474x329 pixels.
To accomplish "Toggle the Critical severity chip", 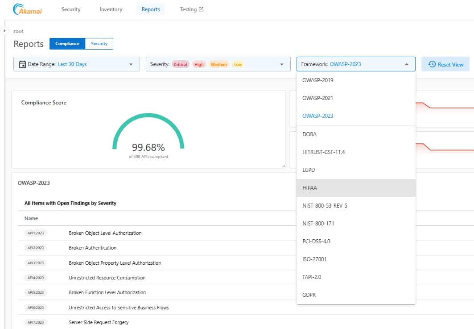I will point(180,64).
